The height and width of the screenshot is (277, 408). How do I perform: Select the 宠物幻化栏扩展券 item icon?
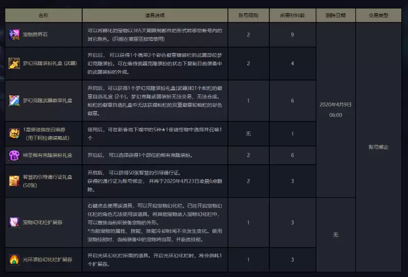point(14,222)
